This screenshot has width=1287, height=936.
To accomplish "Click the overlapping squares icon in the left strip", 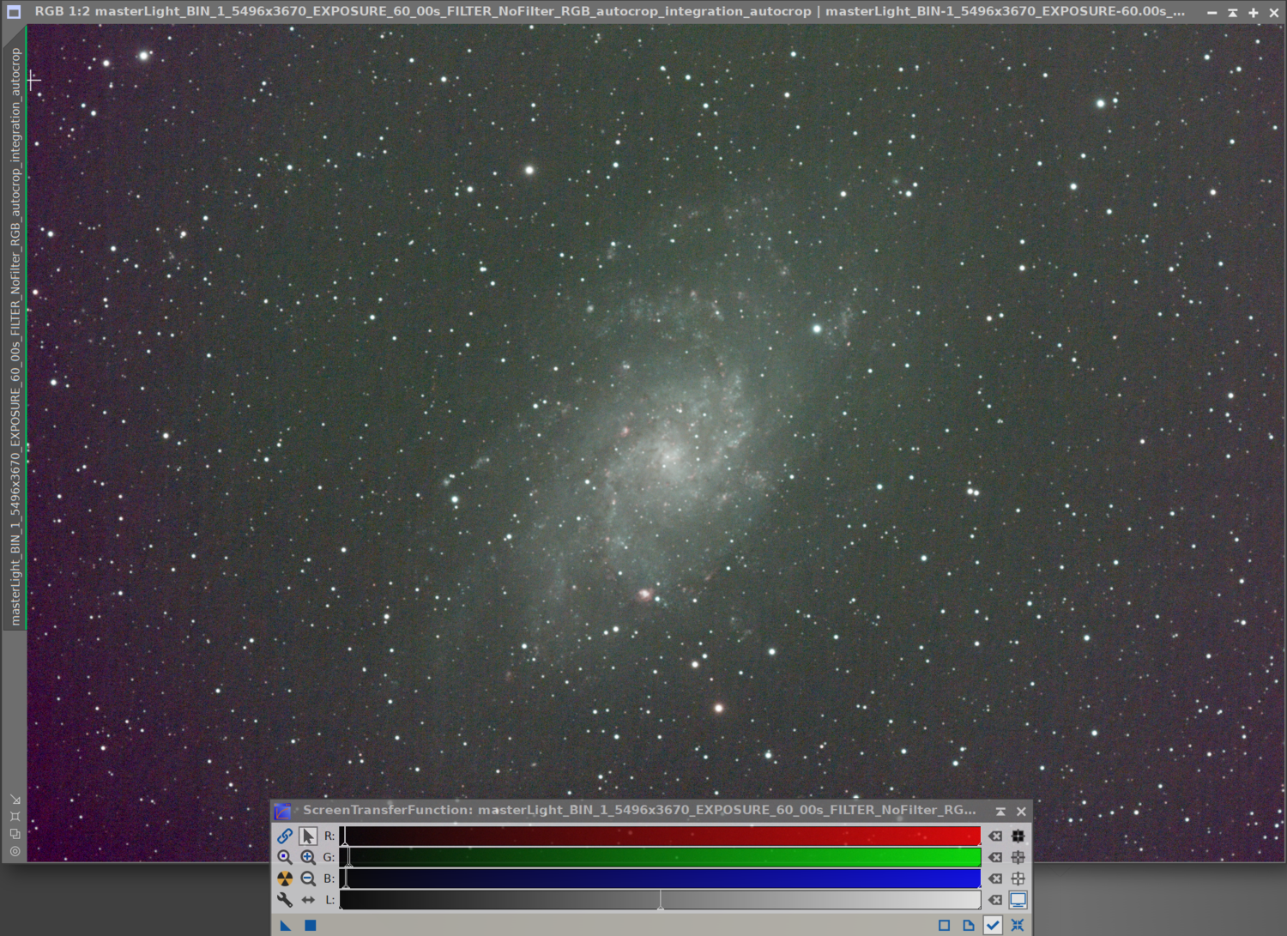I will click(x=15, y=834).
